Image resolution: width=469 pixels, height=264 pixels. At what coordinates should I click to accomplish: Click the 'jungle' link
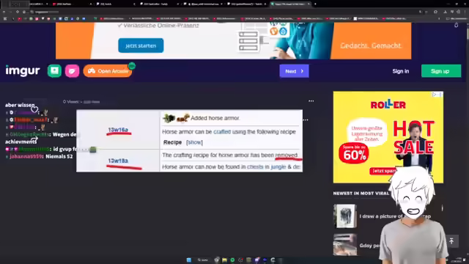click(x=278, y=166)
